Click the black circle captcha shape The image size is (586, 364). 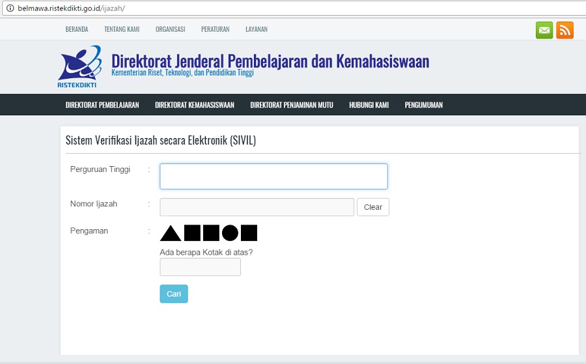tap(230, 233)
